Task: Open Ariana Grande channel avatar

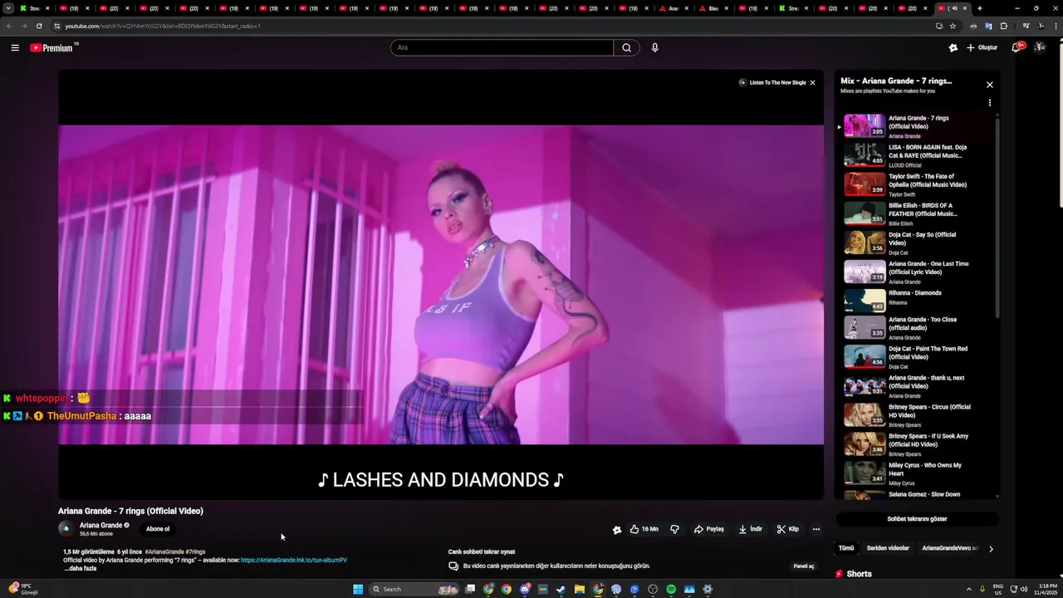Action: point(66,528)
